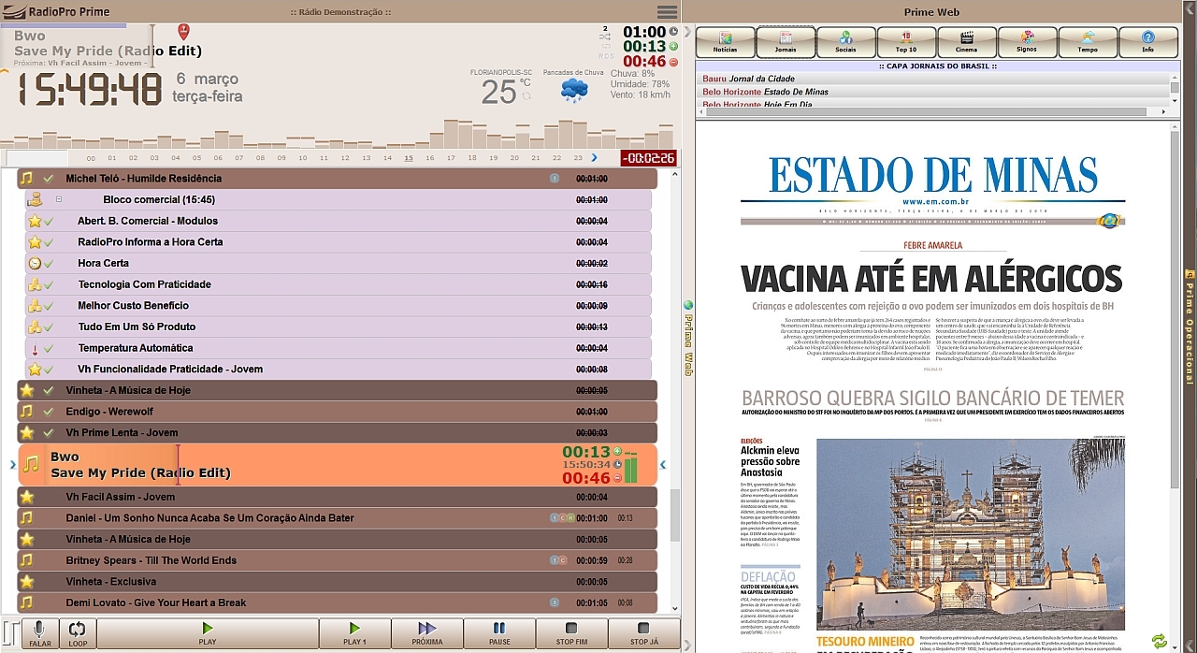The width and height of the screenshot is (1197, 653).
Task: Click info badge on Michel Teló row
Action: 555,178
